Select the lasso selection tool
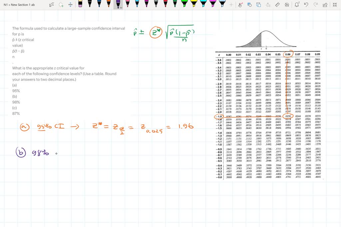 [x=62, y=4]
